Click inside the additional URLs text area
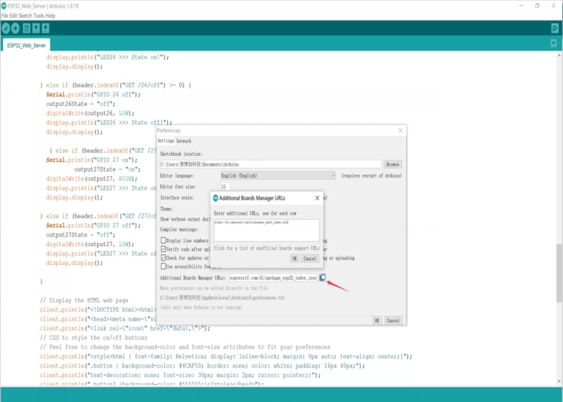 point(266,230)
